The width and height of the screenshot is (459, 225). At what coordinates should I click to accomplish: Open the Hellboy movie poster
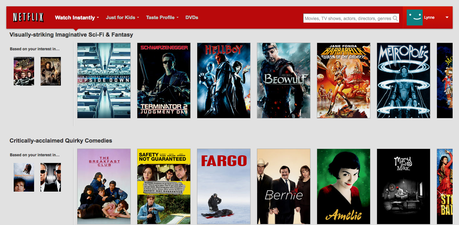[224, 81]
